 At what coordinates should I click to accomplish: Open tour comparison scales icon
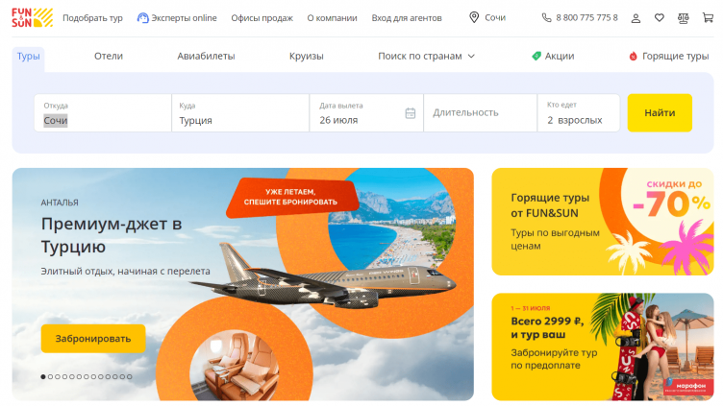point(684,18)
